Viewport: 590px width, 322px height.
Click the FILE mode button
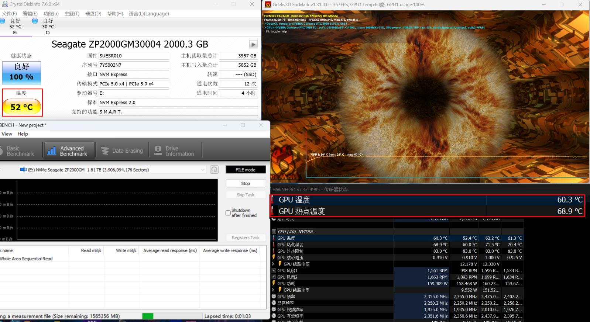point(246,170)
